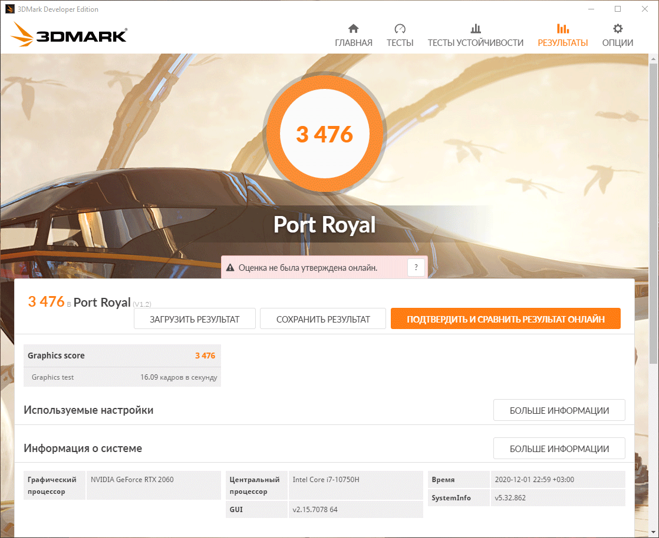The image size is (659, 538).
Task: Minimize the 3DMark window
Action: point(591,9)
